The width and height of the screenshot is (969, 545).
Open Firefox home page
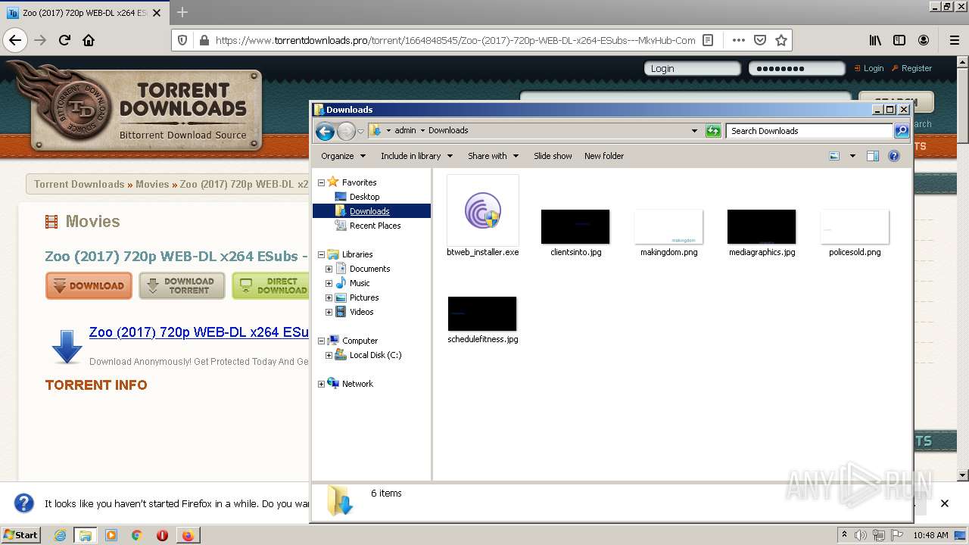click(89, 40)
